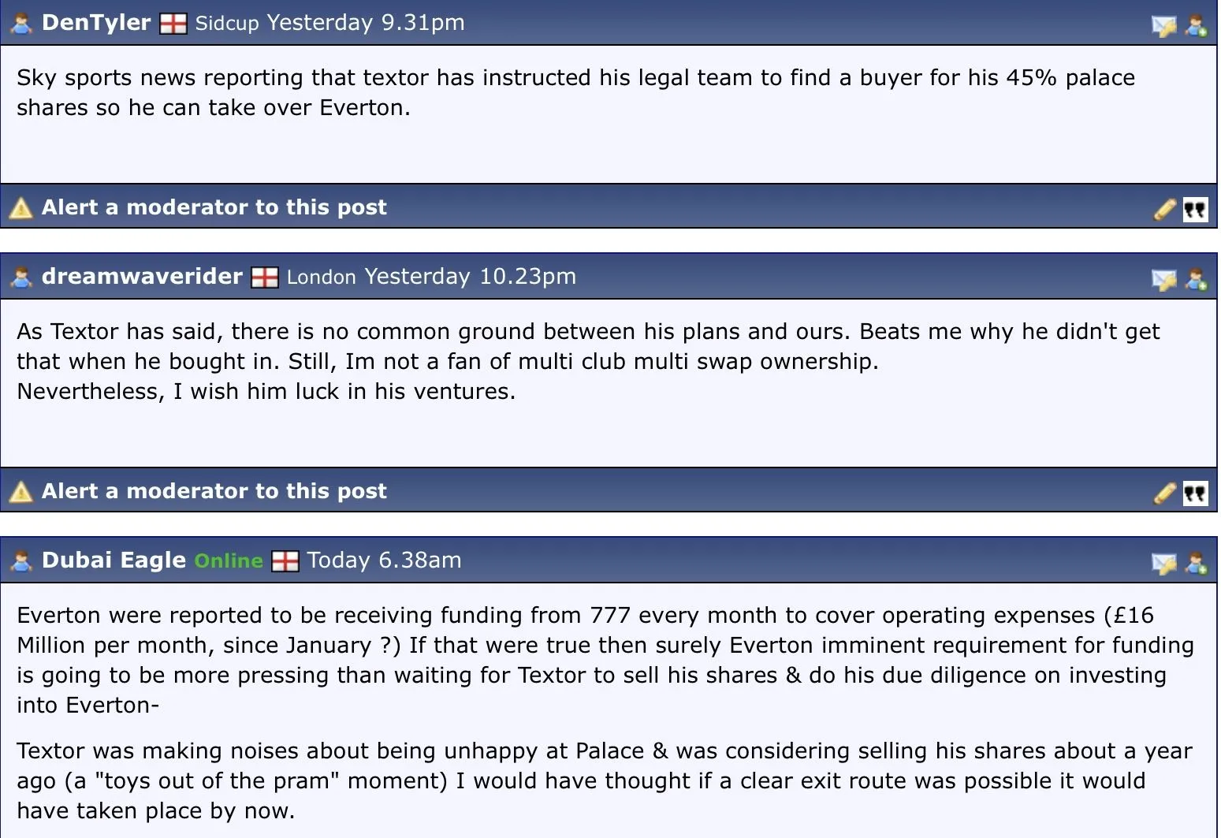Quote dreamwaverider's post with quote icon
The height and width of the screenshot is (838, 1221).
(1195, 493)
